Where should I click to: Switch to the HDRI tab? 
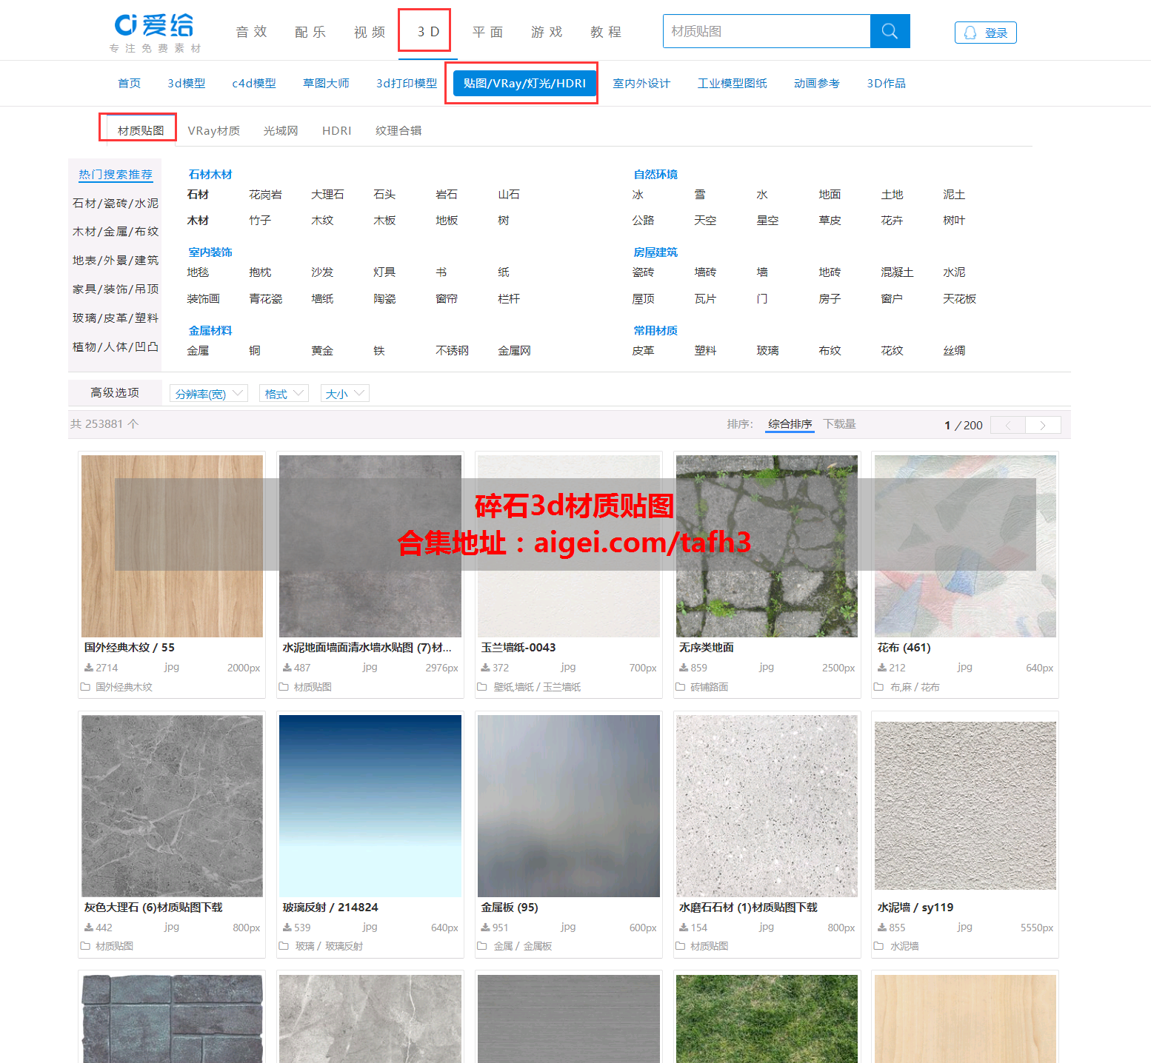337,130
